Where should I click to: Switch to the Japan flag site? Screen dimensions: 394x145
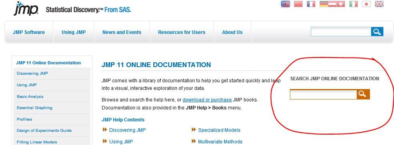pos(366,4)
